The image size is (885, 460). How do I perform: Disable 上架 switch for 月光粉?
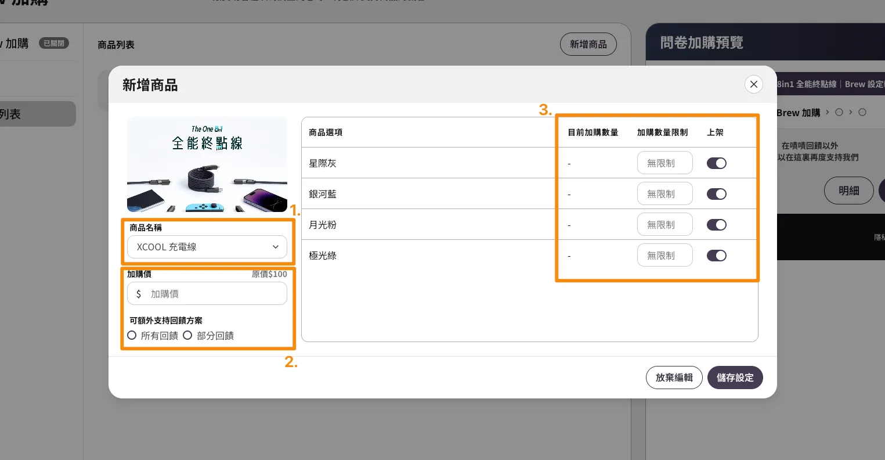pos(716,225)
